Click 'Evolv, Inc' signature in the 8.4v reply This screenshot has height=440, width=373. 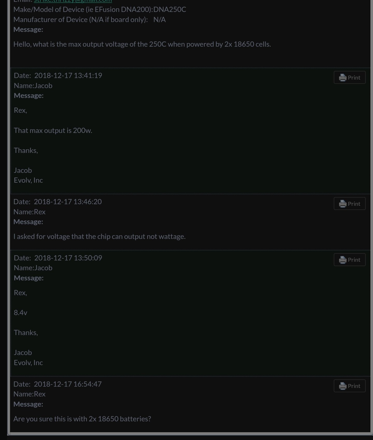click(28, 363)
